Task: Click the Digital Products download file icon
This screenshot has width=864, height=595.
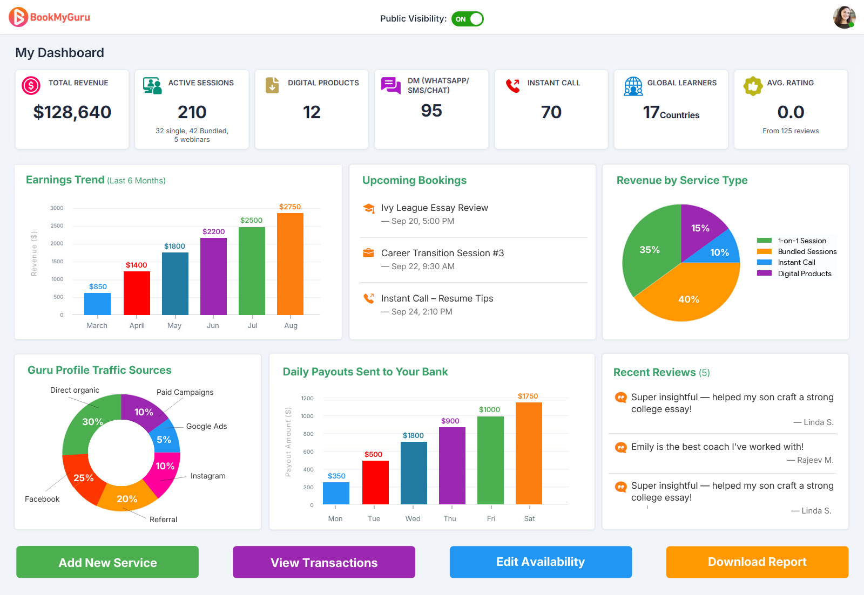Action: click(x=272, y=85)
